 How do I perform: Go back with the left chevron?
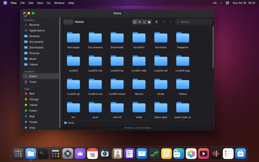coord(66,22)
